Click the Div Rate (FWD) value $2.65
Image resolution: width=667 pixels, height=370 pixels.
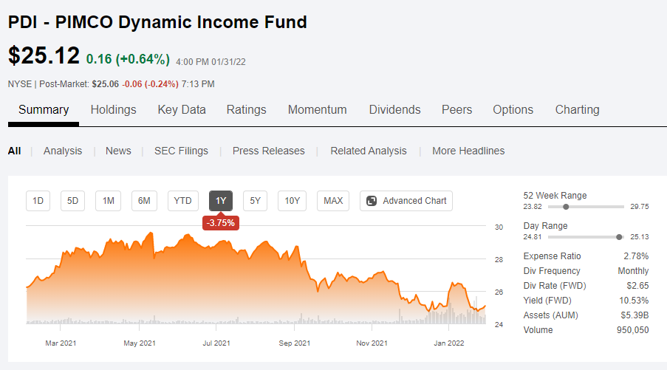point(637,286)
